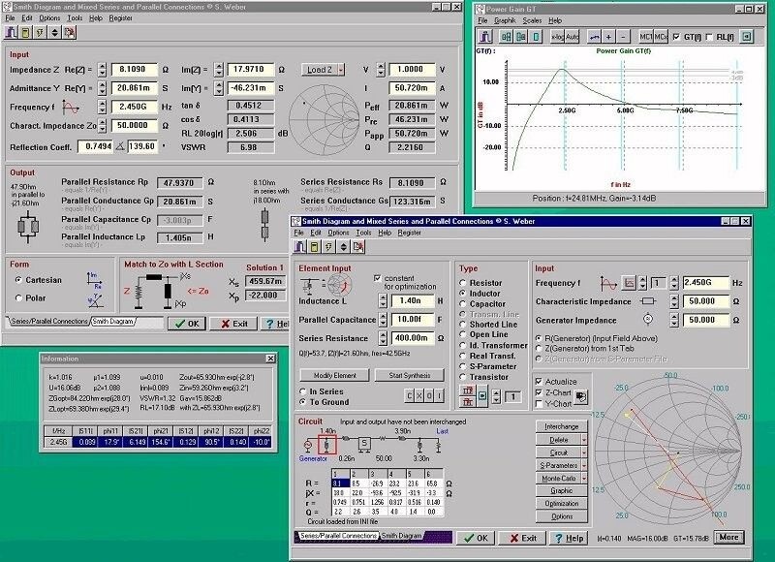Click the rightmost teal icon in Power Gain toolbar
The width and height of the screenshot is (775, 562).
(746, 37)
